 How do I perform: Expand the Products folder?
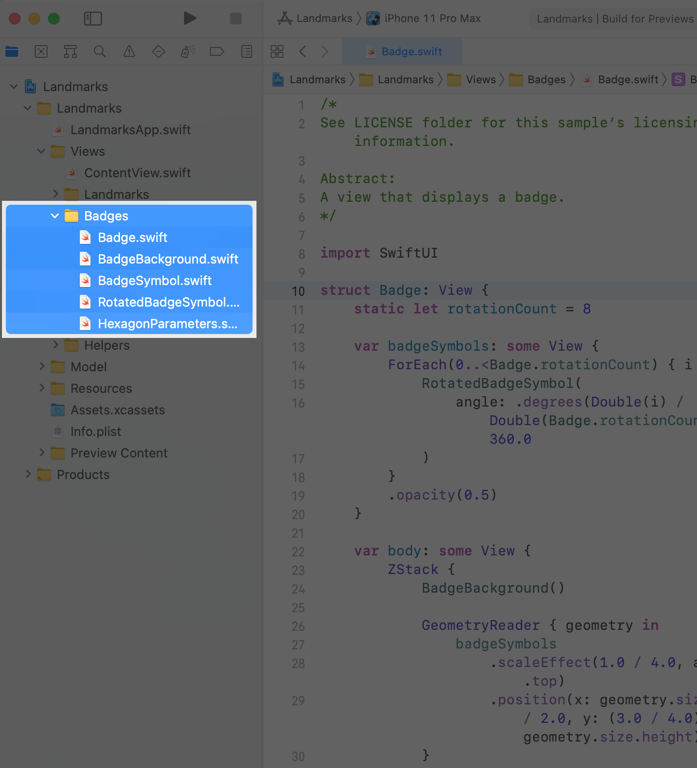click(x=28, y=474)
